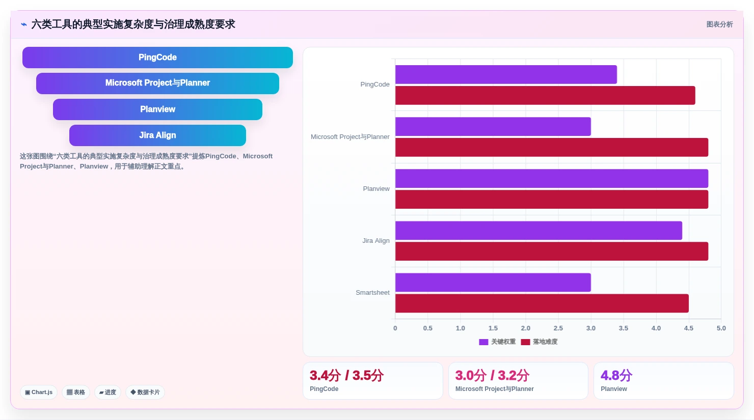Click the 进度 tag chip
Image resolution: width=754 pixels, height=420 pixels.
tap(107, 392)
